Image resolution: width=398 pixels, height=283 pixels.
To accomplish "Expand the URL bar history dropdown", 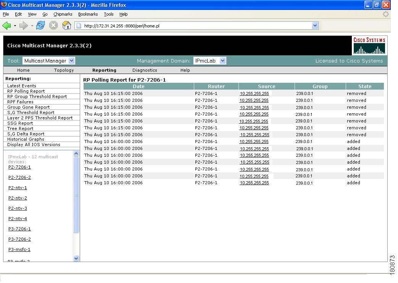I will click(x=315, y=26).
